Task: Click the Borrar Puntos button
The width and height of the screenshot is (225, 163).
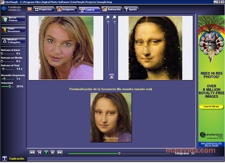Action: tap(13, 19)
